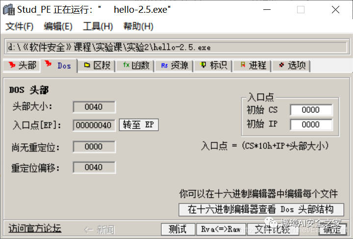Screen dimensions: 353x239
Task: Click 在十六进制编辑器查看 Dos 头部结构 button
Action: click(x=261, y=210)
